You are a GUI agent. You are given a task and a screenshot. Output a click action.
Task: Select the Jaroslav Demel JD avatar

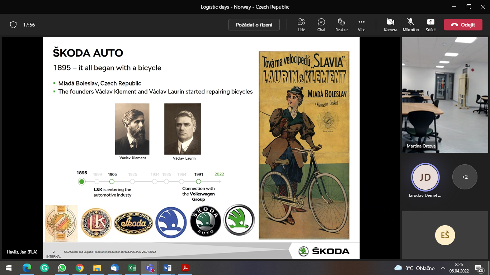coord(425,177)
